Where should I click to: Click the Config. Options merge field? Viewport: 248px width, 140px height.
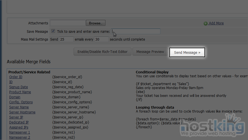pos(21,102)
